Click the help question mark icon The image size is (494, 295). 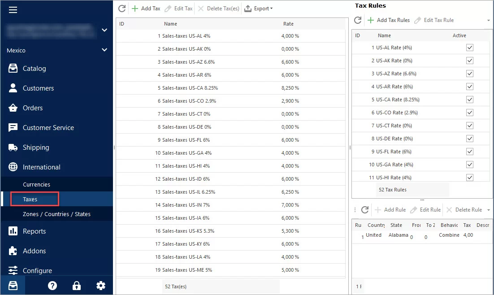(52, 286)
